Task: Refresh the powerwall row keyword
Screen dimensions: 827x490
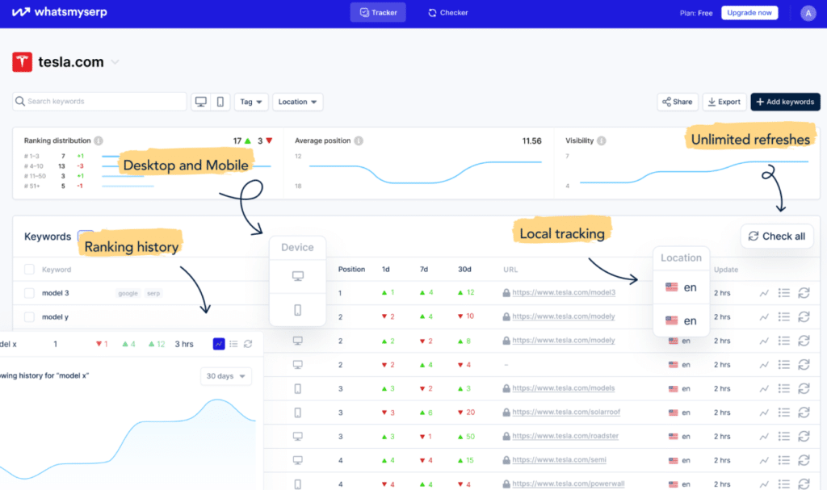Action: coord(804,484)
